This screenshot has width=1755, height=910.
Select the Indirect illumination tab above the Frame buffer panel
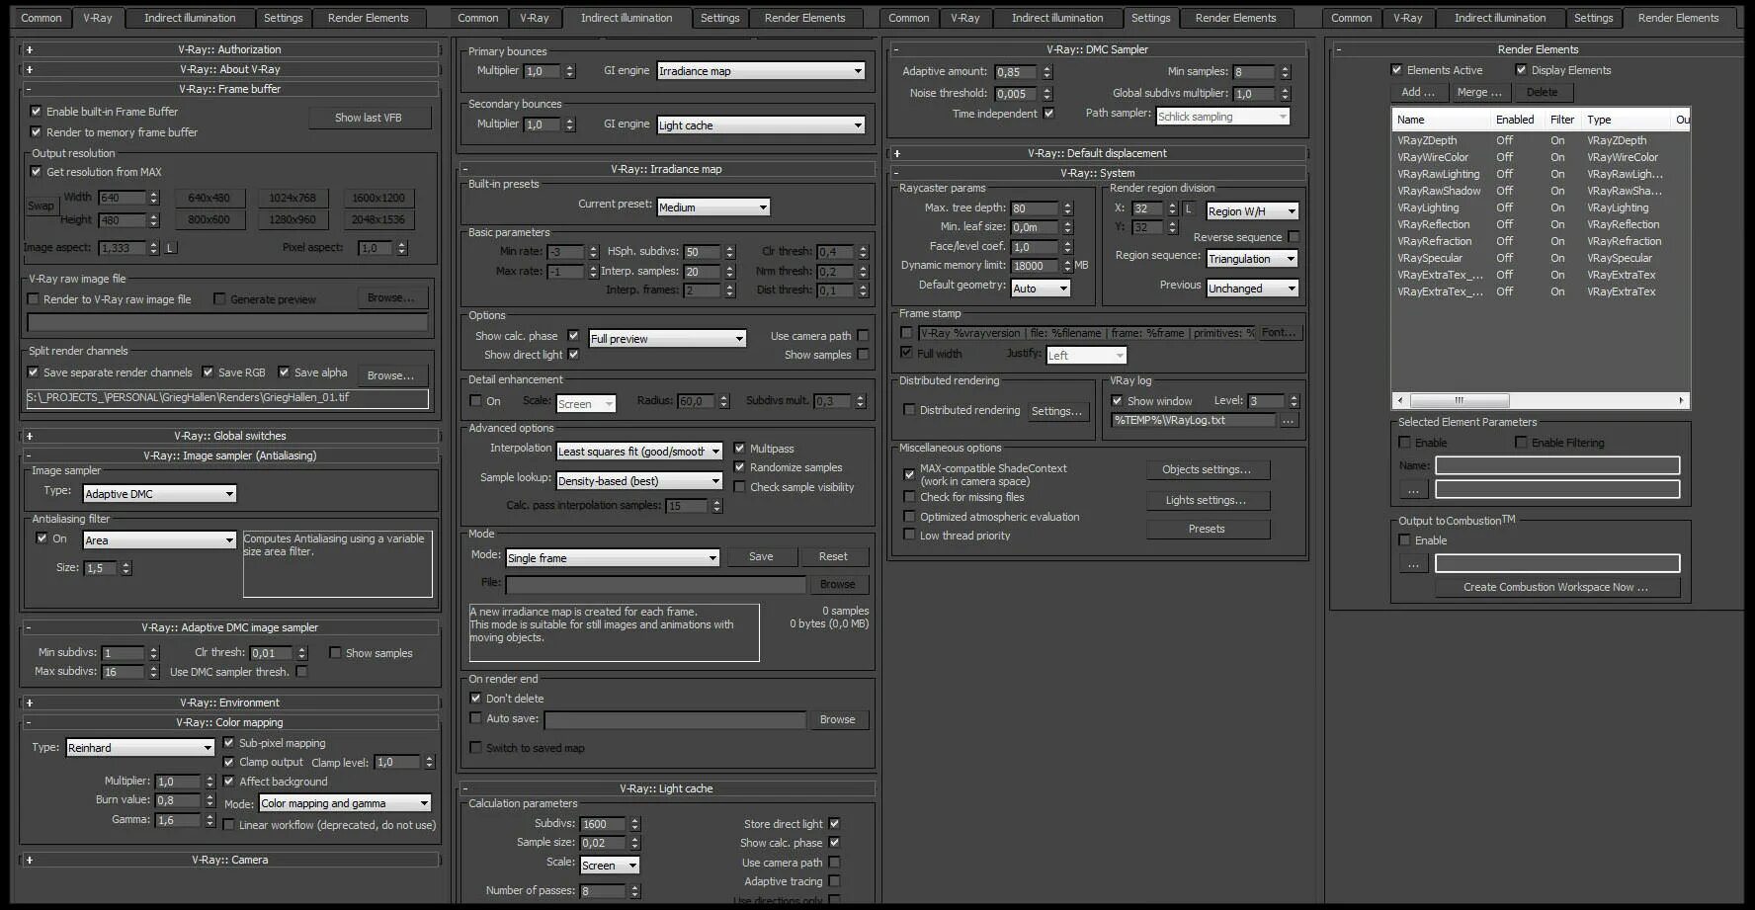point(190,18)
